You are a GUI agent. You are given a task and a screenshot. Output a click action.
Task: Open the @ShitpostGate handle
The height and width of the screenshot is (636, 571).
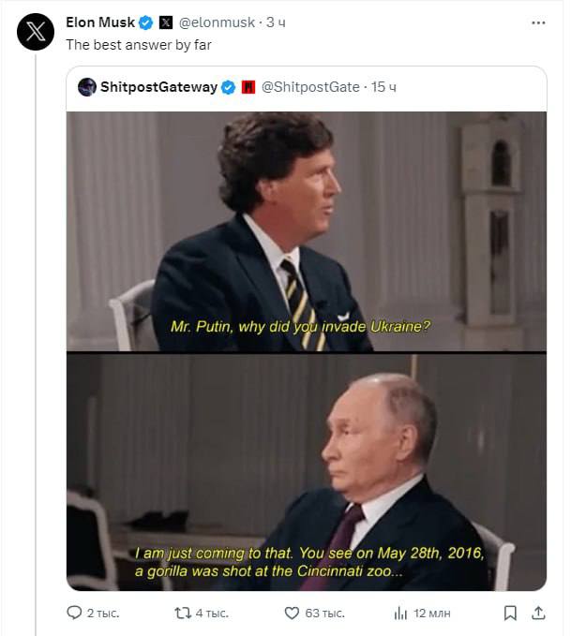pos(309,87)
